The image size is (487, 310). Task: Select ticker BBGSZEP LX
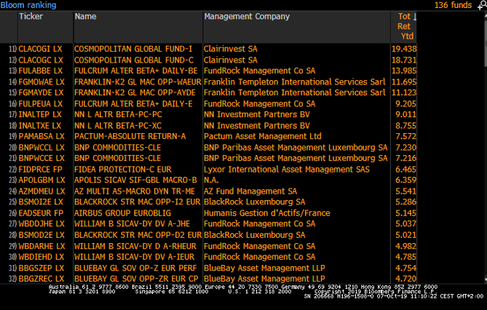41,268
